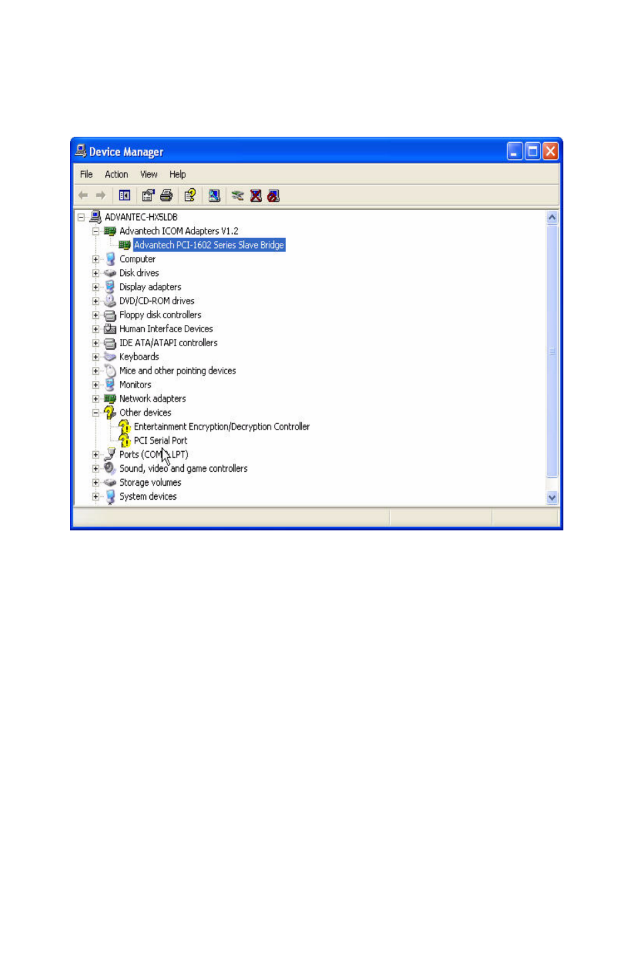Click the Computer category icon
The height and width of the screenshot is (954, 636).
(110, 259)
